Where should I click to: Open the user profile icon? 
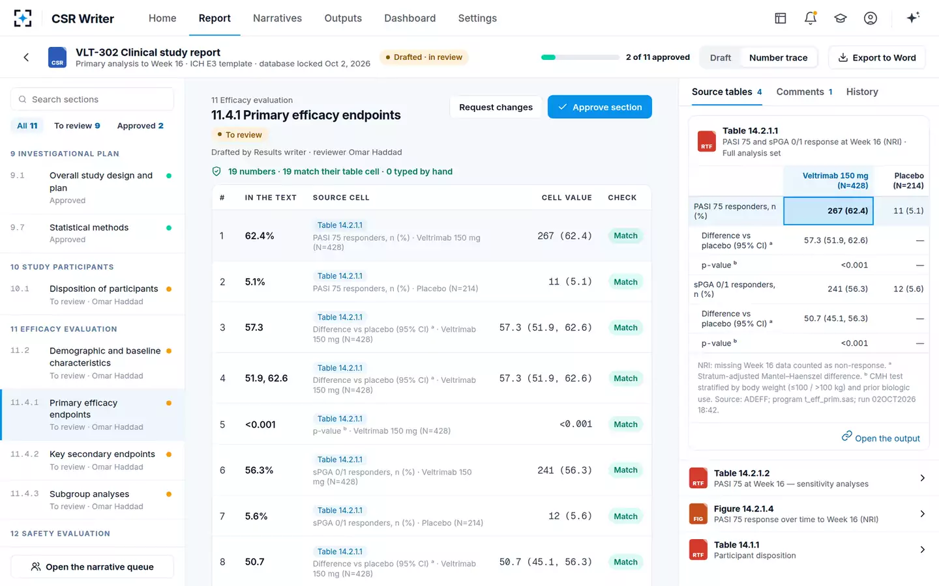[871, 18]
